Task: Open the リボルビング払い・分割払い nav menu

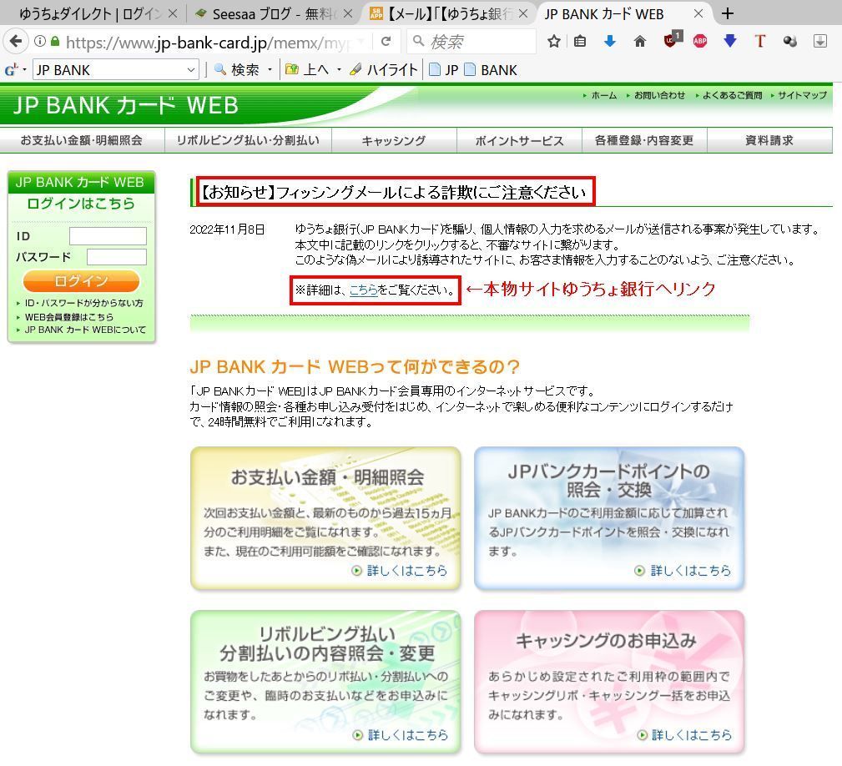Action: click(248, 141)
